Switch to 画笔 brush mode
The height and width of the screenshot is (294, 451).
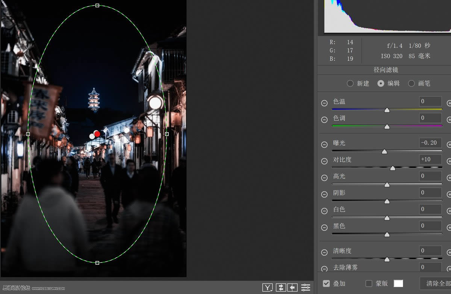point(412,83)
